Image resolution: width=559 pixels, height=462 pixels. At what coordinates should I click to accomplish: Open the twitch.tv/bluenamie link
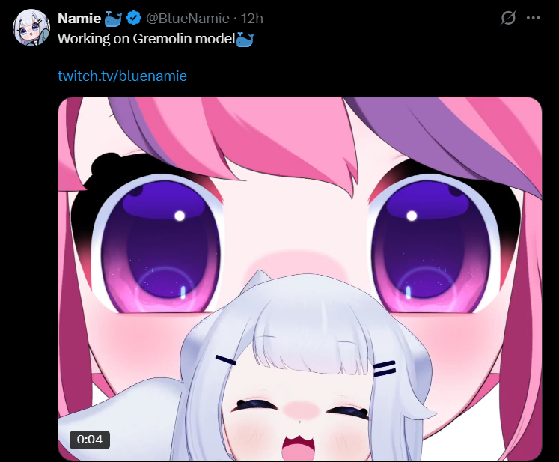122,76
